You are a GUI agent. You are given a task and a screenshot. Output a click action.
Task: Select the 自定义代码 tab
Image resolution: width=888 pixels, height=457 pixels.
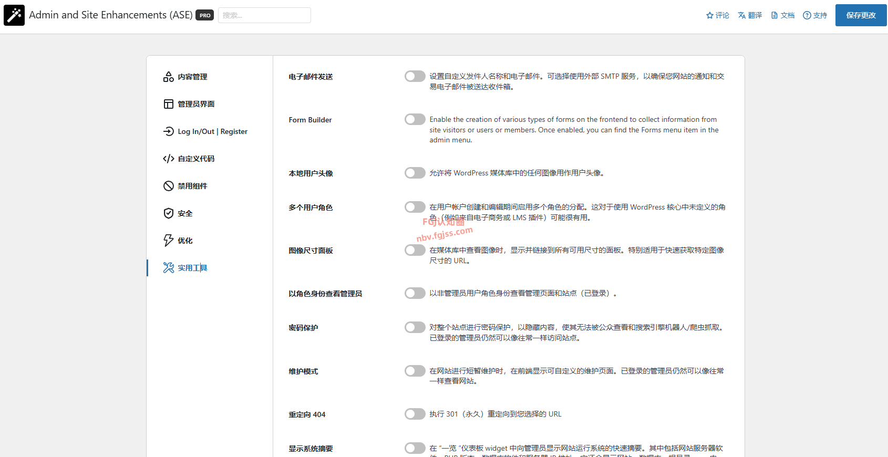[210, 159]
